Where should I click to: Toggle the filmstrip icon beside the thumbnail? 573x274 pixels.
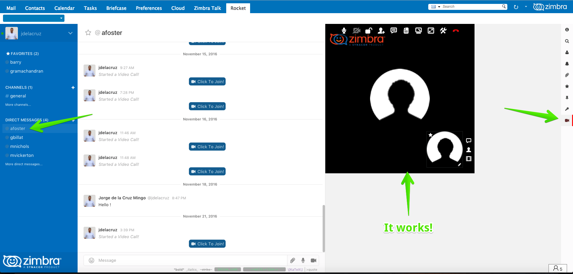pyautogui.click(x=469, y=159)
